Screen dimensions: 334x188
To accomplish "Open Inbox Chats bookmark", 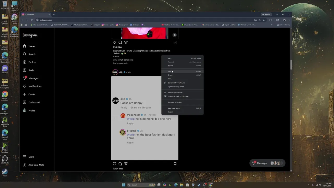I will point(108,25).
